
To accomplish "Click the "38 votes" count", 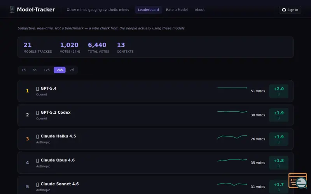I will (x=258, y=115).
